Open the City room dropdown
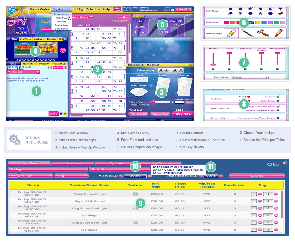 click(71, 175)
